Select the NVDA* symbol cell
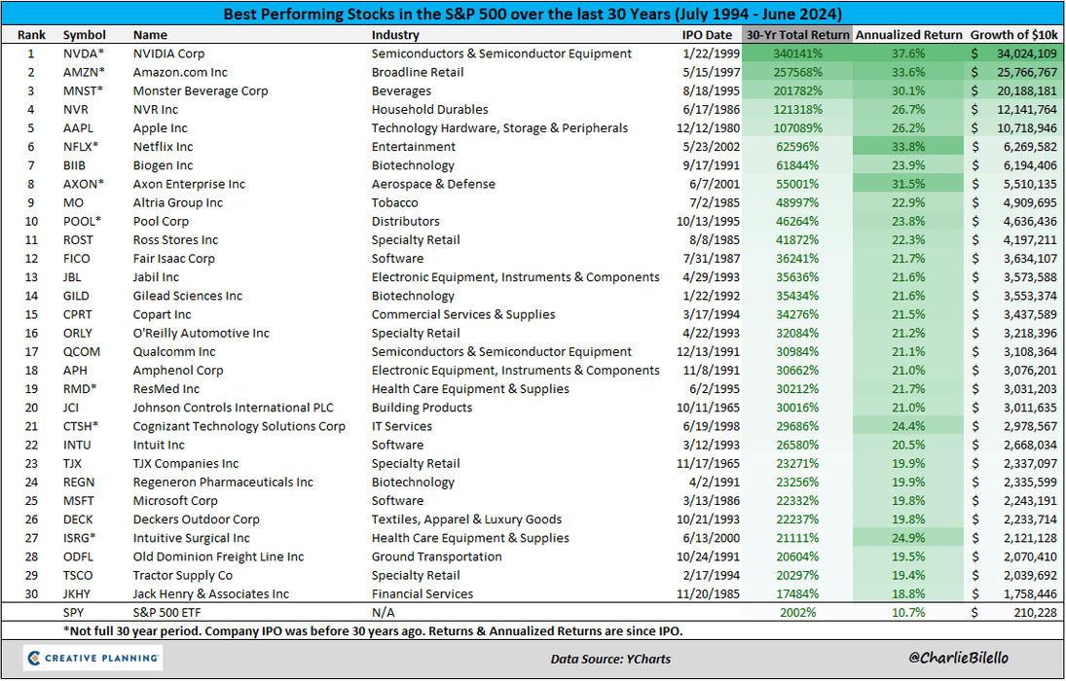 (84, 54)
